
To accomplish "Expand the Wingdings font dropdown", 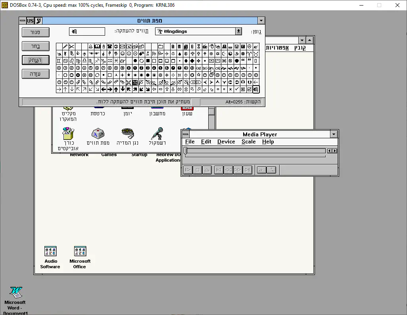I will 238,31.
